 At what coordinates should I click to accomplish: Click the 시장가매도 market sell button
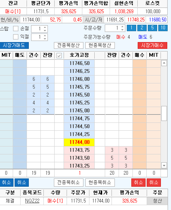tap(14, 45)
